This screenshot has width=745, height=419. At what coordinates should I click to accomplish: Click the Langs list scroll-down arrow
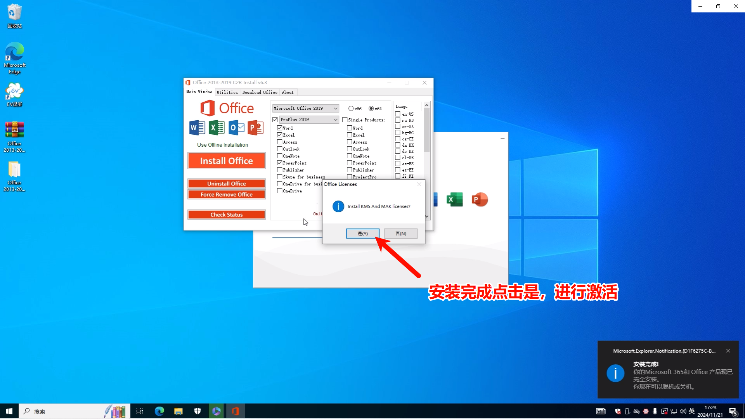[427, 216]
